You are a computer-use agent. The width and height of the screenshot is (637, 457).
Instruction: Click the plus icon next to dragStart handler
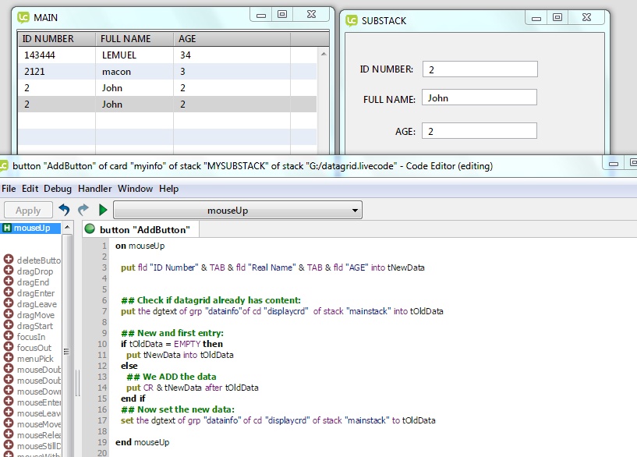click(x=9, y=326)
